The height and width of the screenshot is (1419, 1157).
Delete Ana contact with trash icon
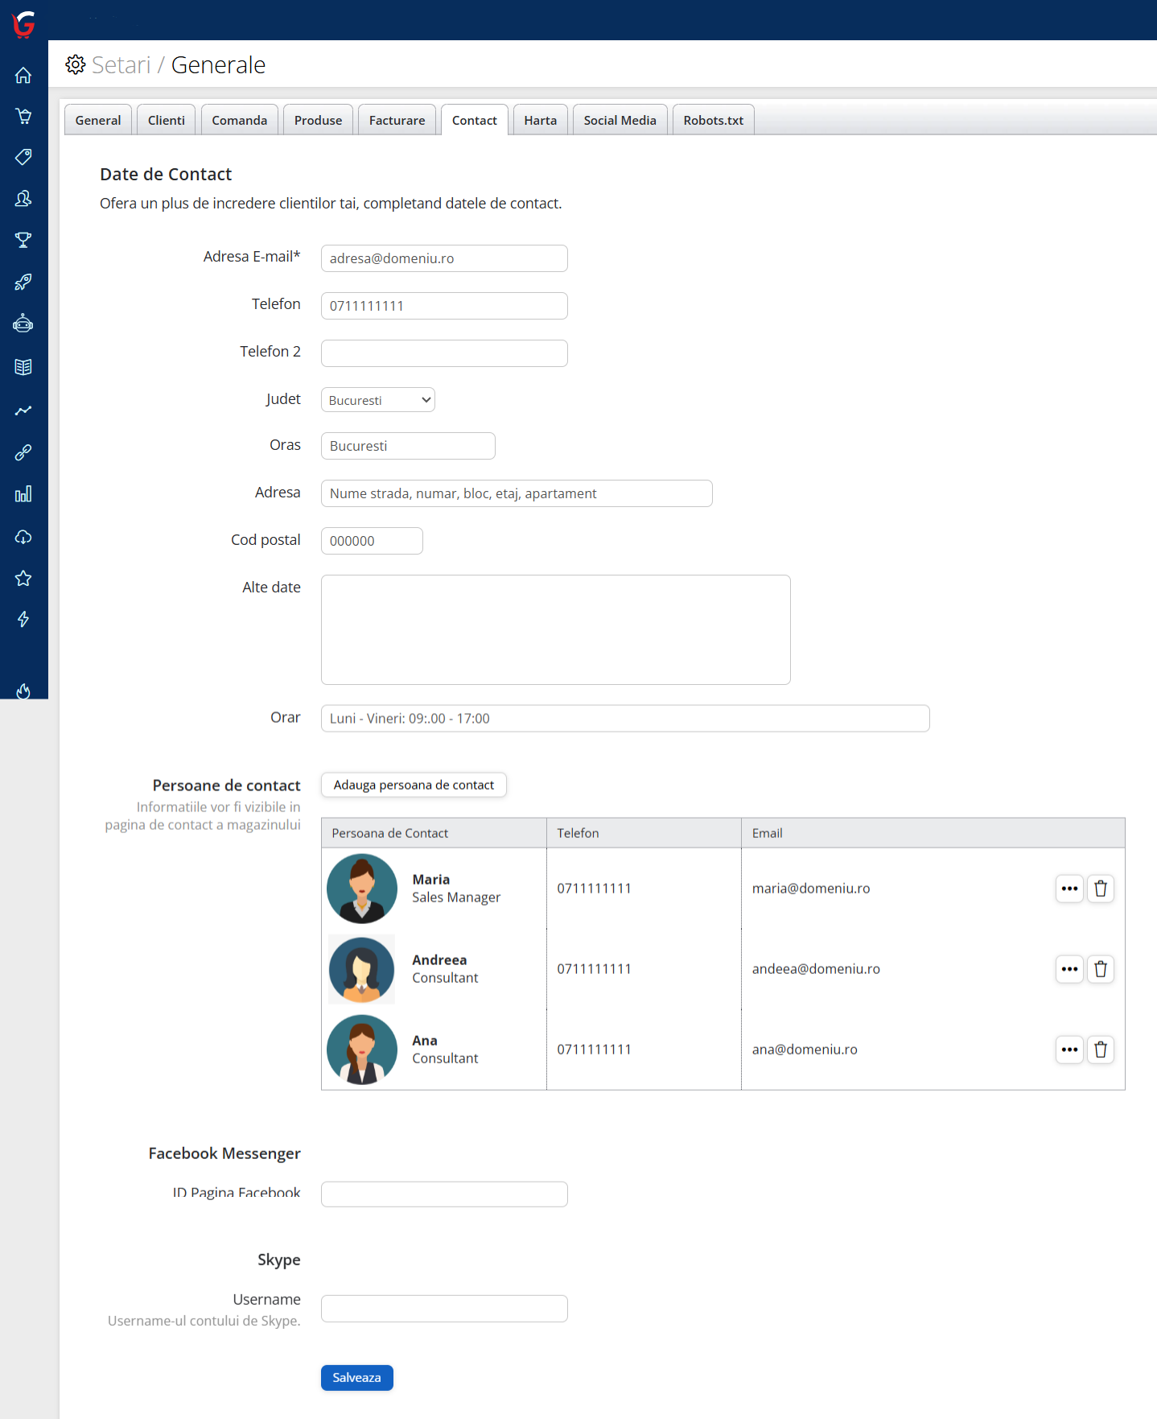(x=1100, y=1050)
